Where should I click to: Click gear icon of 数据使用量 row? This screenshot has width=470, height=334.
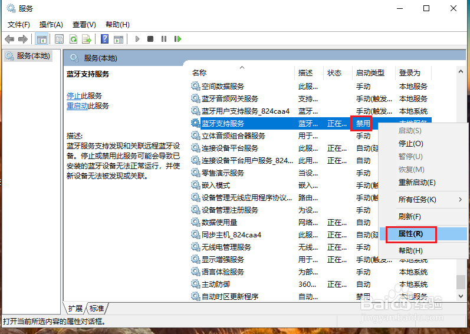[195, 222]
